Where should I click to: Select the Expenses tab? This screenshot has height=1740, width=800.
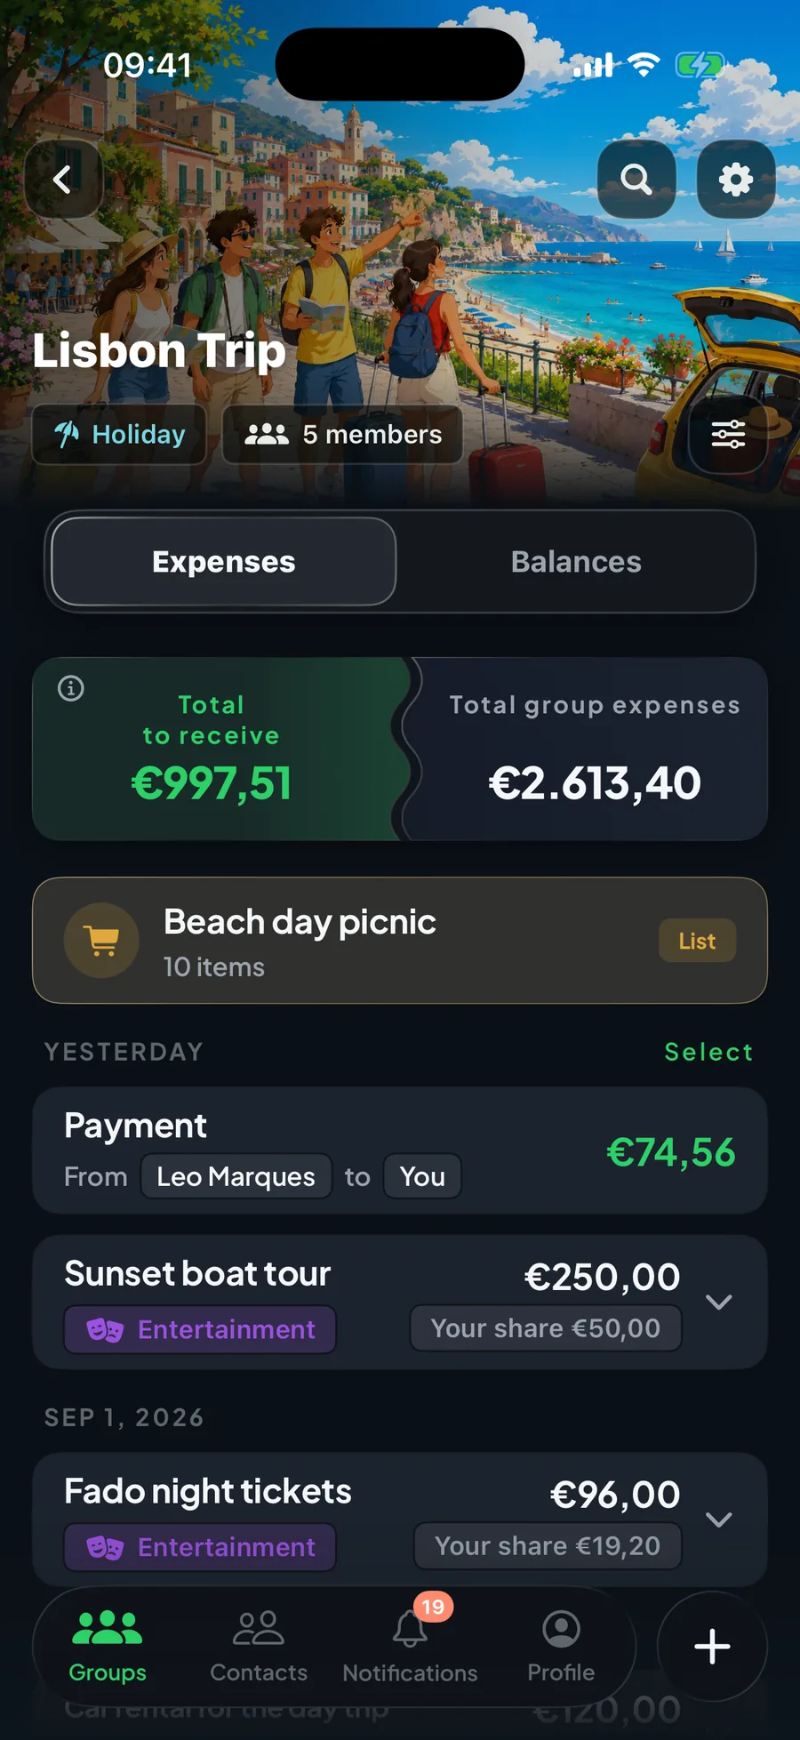pos(224,562)
